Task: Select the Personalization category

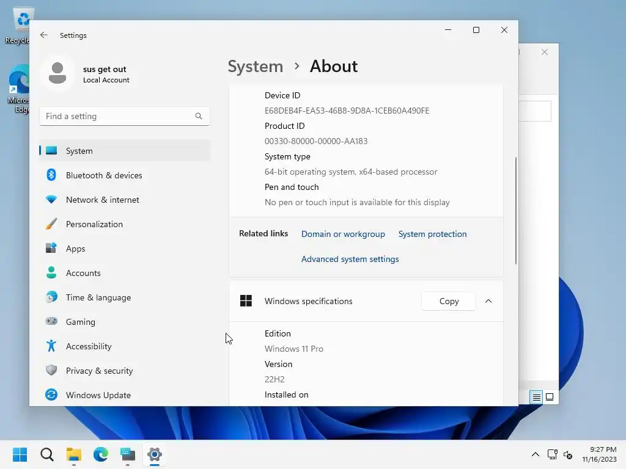Action: (x=125, y=224)
